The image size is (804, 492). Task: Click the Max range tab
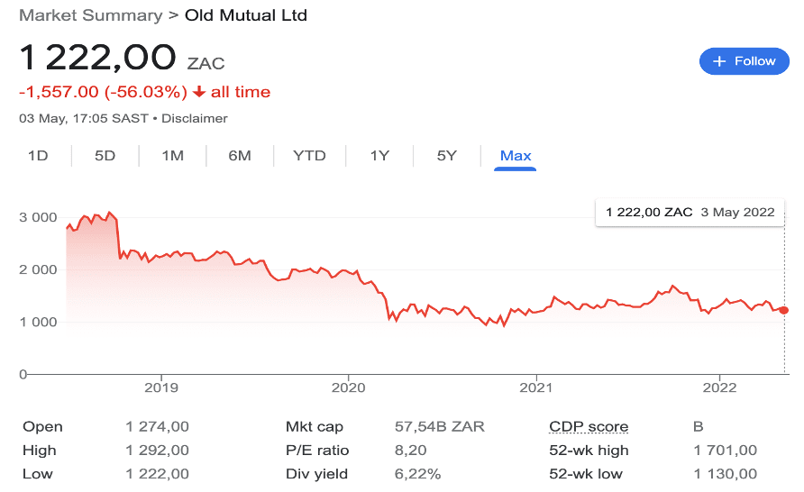point(516,156)
